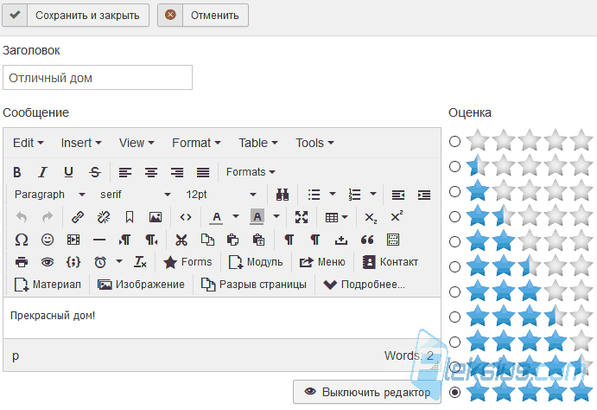Insert an emoticon with the smiley icon
Viewport: 597px width, 410px height.
tap(48, 240)
